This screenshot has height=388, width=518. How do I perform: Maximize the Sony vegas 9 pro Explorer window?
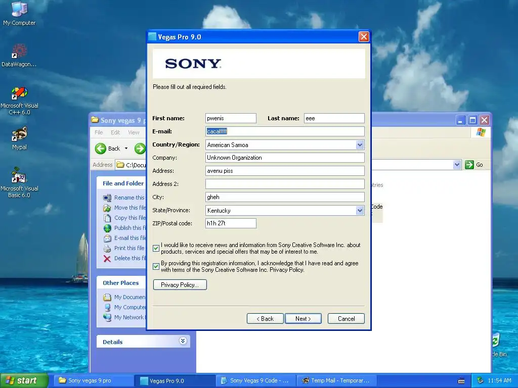click(472, 120)
